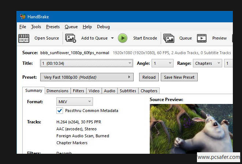Open the Queue using its photo stack icon
The image size is (242, 164).
(169, 38)
